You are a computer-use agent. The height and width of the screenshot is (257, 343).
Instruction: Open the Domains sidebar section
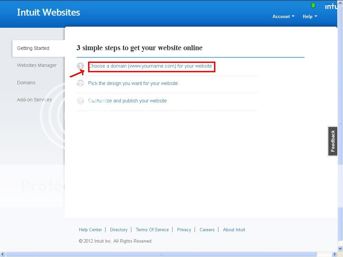[26, 83]
